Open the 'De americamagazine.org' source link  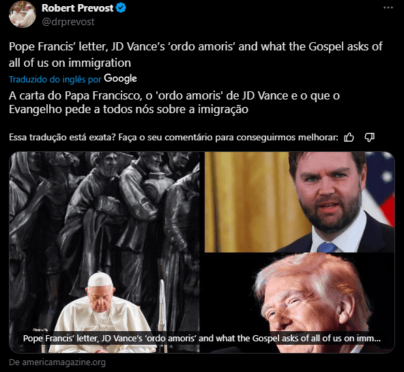coord(57,362)
